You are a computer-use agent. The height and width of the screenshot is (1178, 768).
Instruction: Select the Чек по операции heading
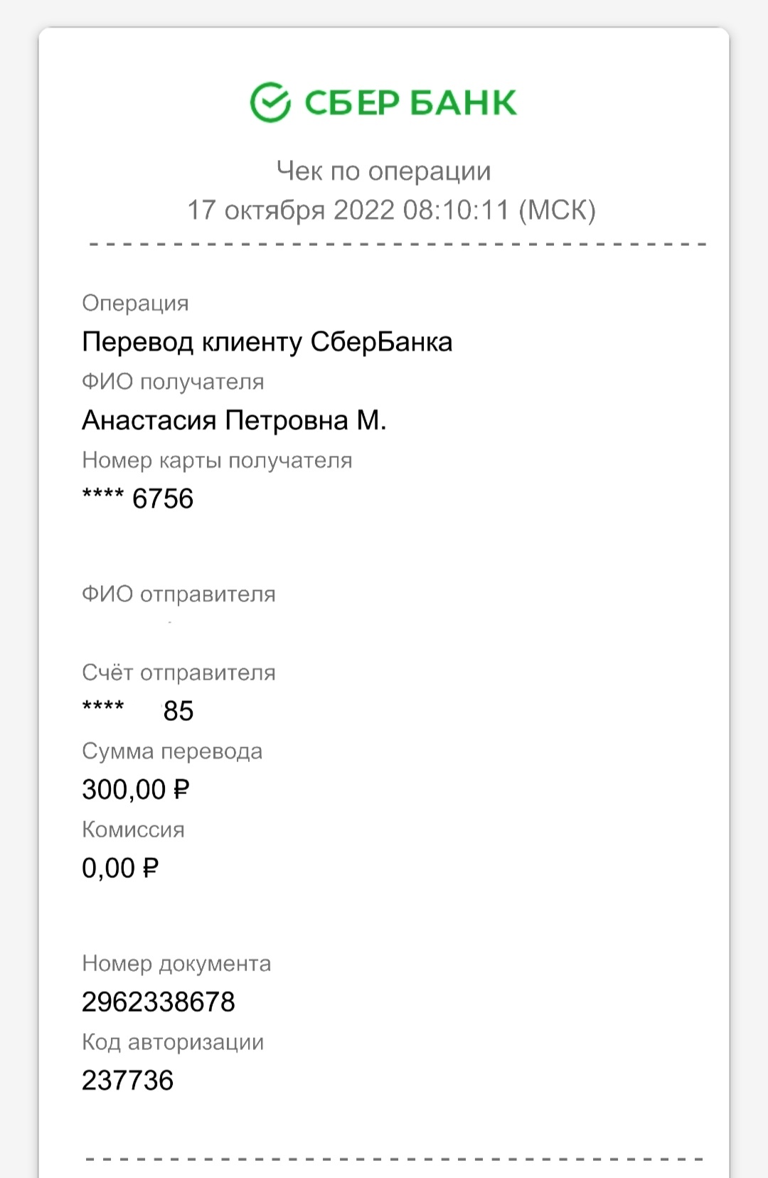[384, 171]
